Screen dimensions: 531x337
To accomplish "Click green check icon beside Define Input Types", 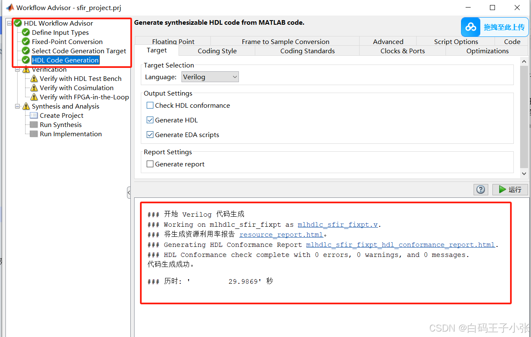I will [26, 32].
